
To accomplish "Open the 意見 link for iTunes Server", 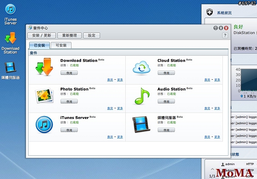I will (x=110, y=137).
